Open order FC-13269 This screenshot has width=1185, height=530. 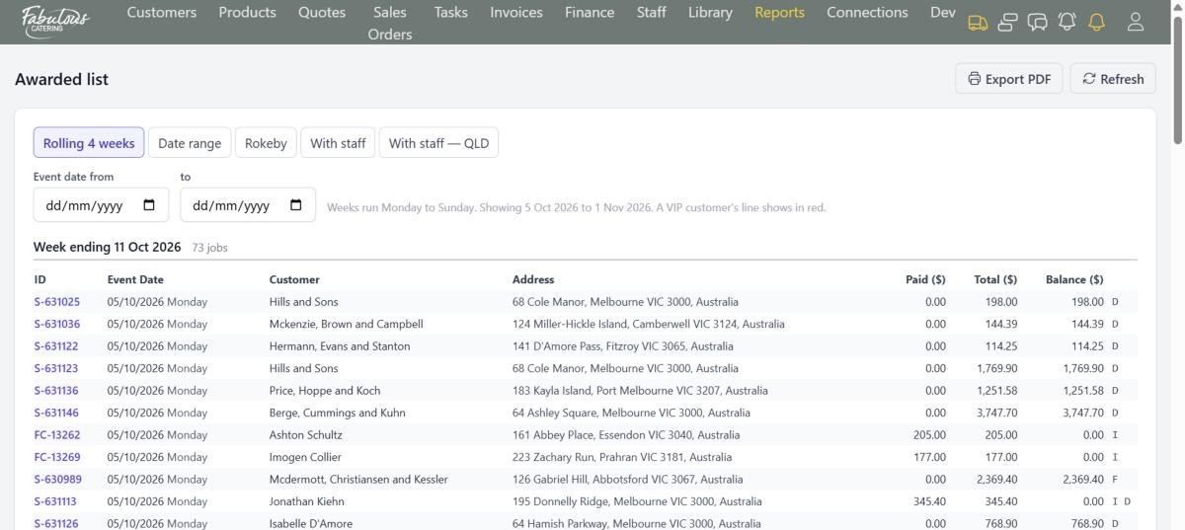(57, 457)
